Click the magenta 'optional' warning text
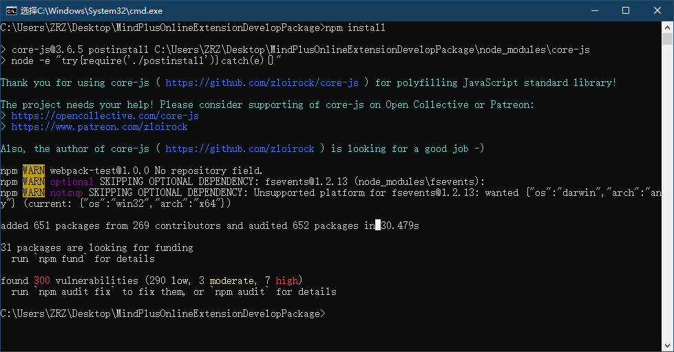The height and width of the screenshot is (352, 674). pos(72,181)
